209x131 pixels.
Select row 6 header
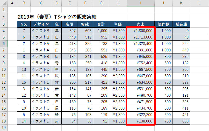point(4,44)
